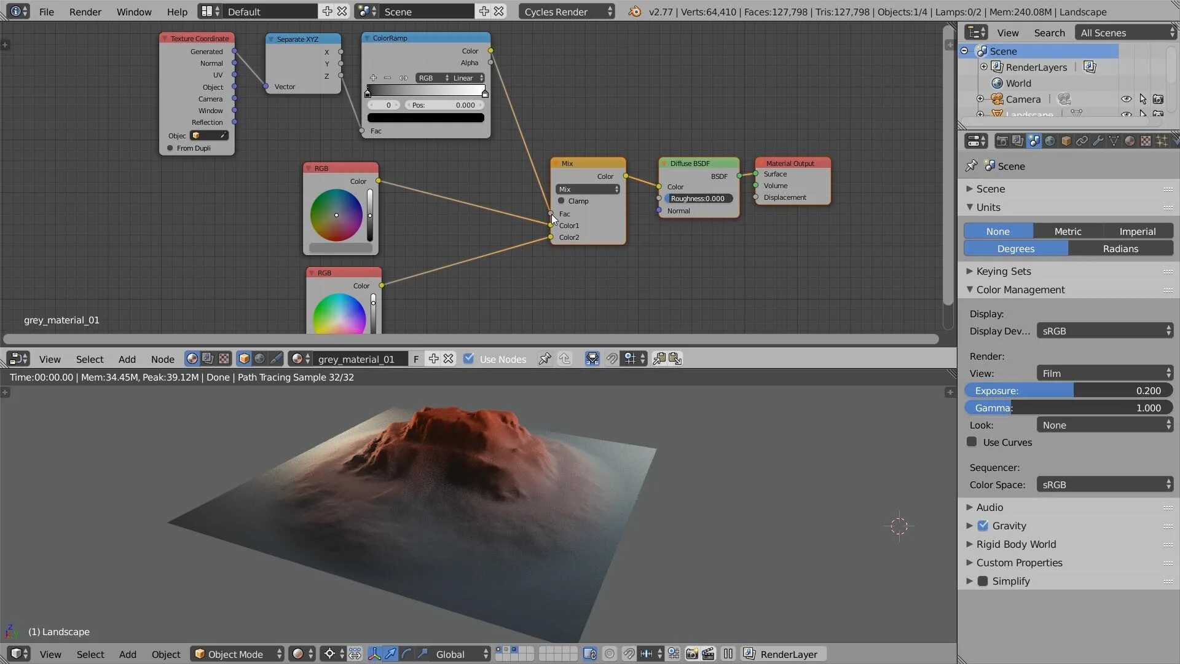
Task: Expand the Keying Sets panel
Action: (x=1004, y=271)
